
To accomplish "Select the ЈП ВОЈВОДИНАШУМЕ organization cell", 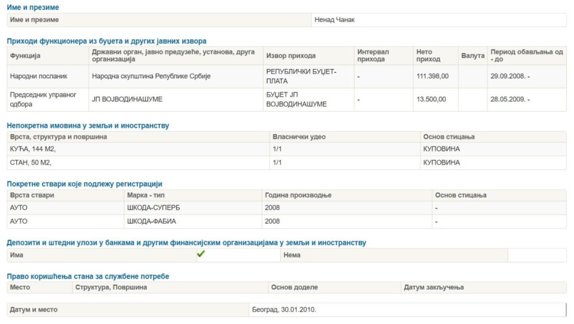I will [127, 99].
